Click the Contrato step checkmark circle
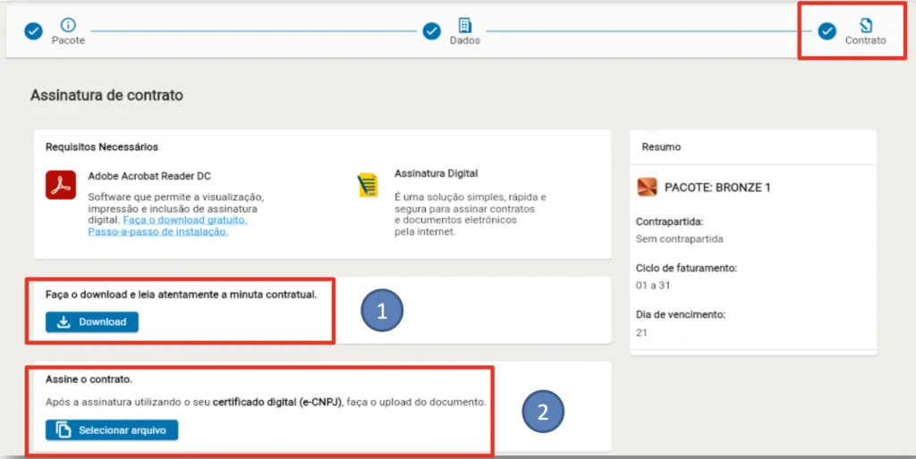 coord(827,31)
